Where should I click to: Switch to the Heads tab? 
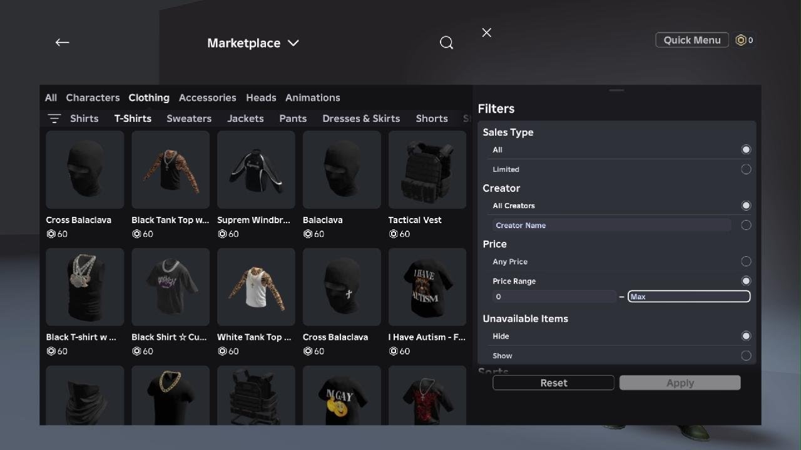(261, 97)
